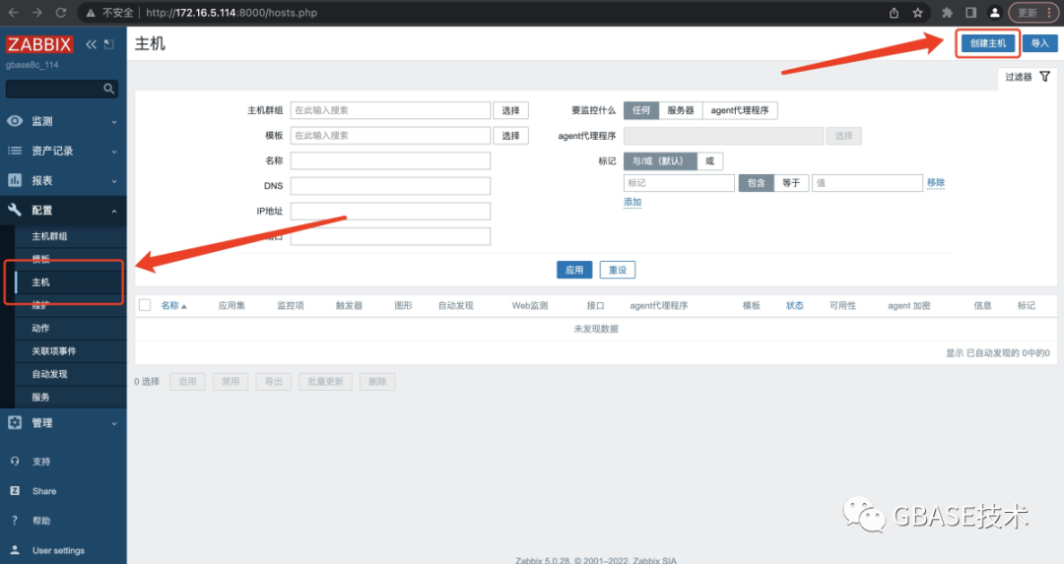
Task: Choose 包含 tag operator
Action: point(756,183)
